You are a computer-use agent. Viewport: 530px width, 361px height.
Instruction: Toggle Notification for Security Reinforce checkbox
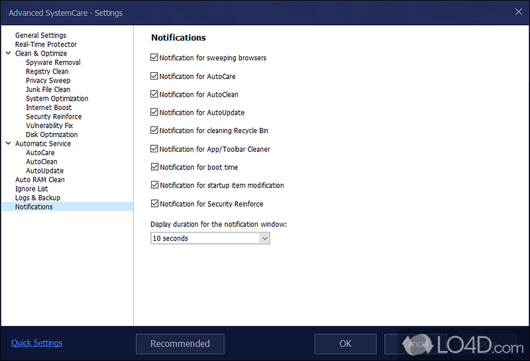tap(154, 204)
